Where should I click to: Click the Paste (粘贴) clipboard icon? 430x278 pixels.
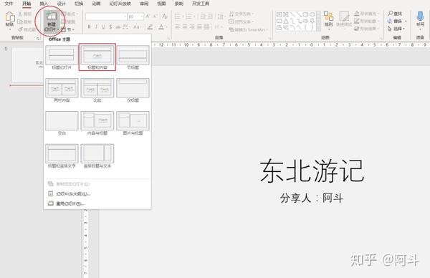point(10,16)
